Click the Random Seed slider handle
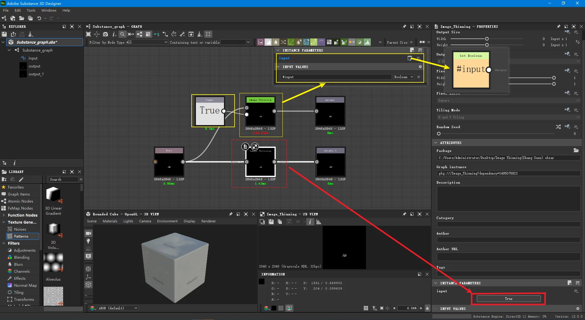This screenshot has height=320, width=585. [439, 134]
